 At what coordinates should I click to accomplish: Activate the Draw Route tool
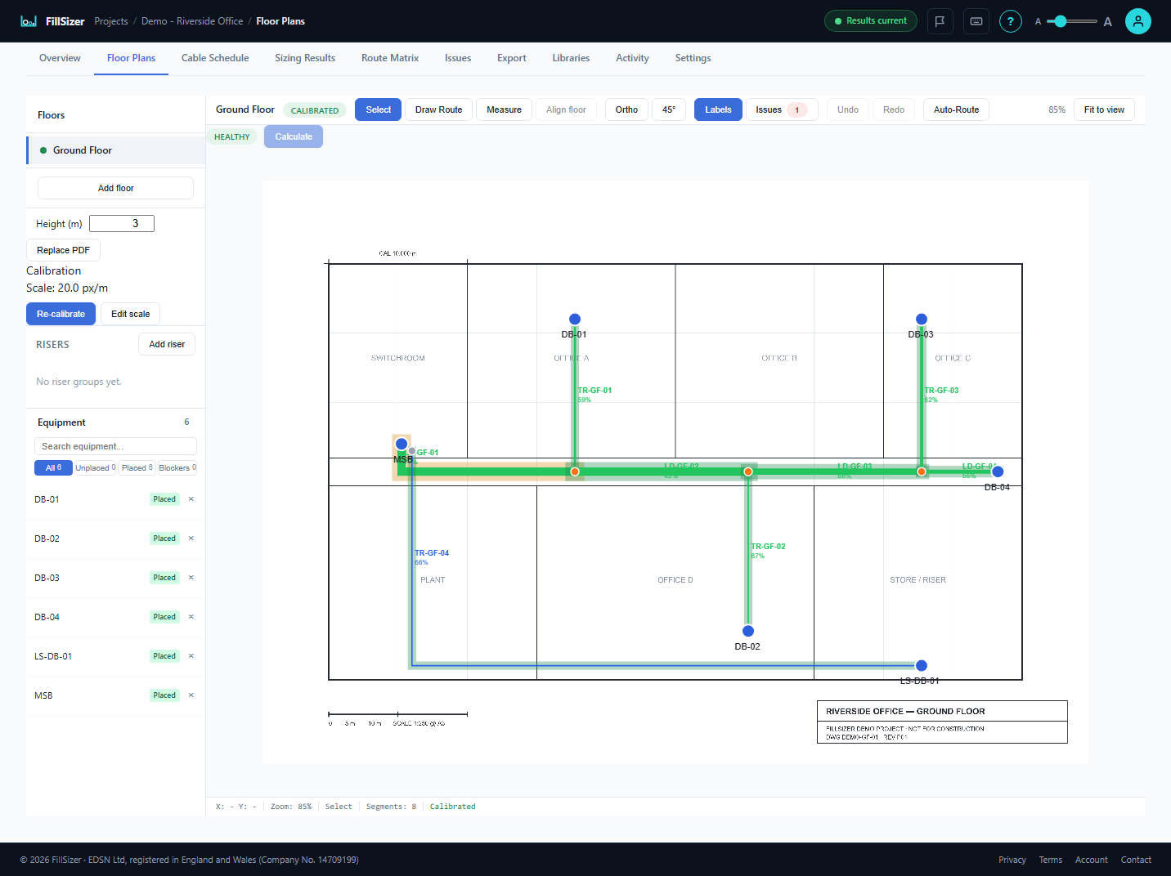pyautogui.click(x=438, y=109)
